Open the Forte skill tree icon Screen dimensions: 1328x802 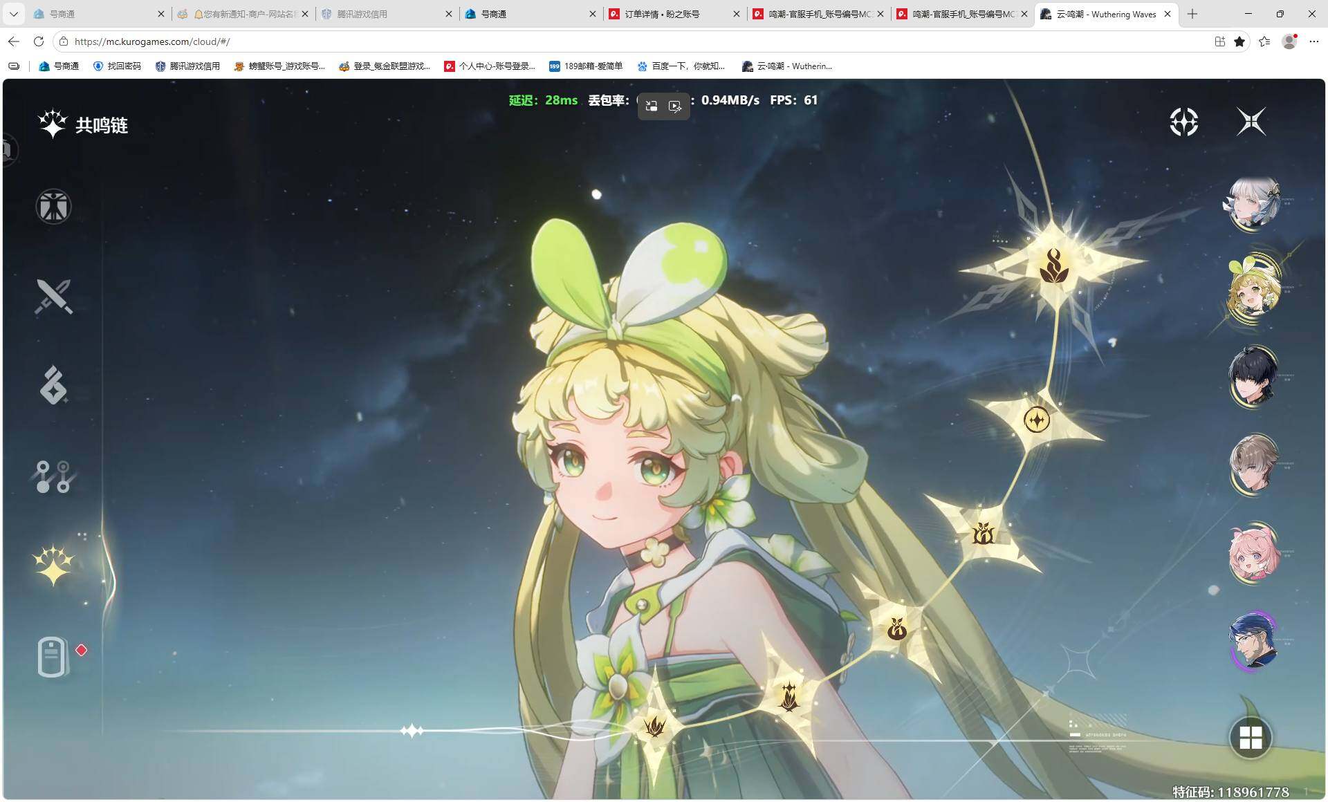(x=53, y=476)
